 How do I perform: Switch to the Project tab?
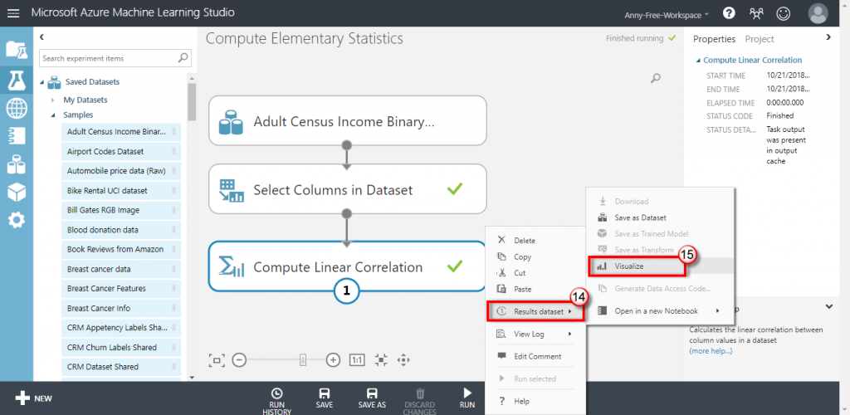pyautogui.click(x=760, y=39)
